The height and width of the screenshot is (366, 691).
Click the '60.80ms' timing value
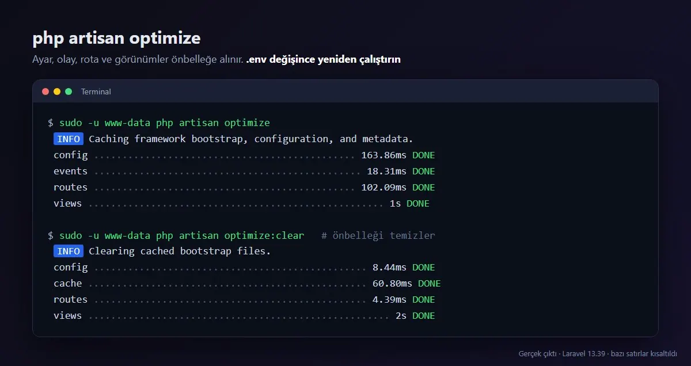click(x=392, y=283)
